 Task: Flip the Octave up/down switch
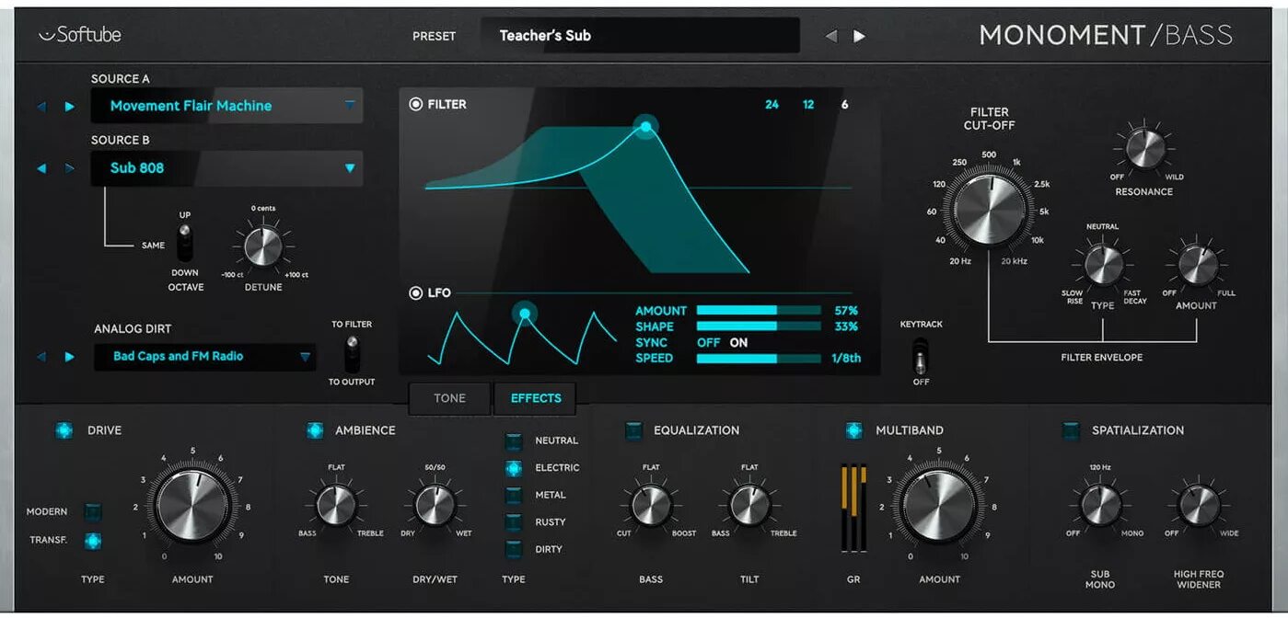(x=185, y=242)
